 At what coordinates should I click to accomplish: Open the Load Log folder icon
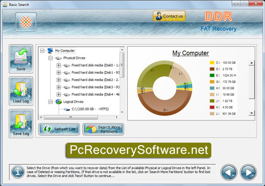click(x=21, y=91)
